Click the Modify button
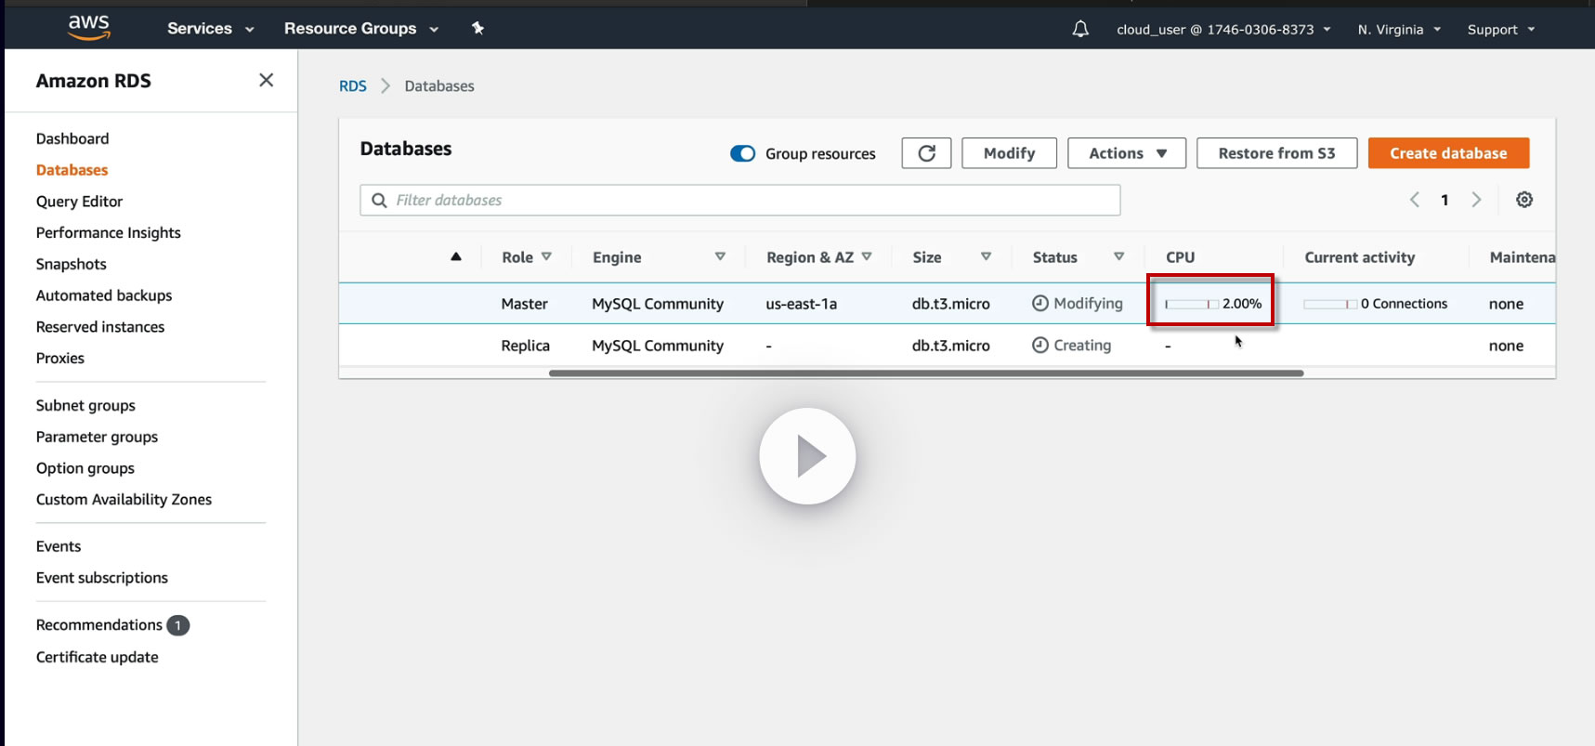Image resolution: width=1595 pixels, height=746 pixels. pos(1009,153)
